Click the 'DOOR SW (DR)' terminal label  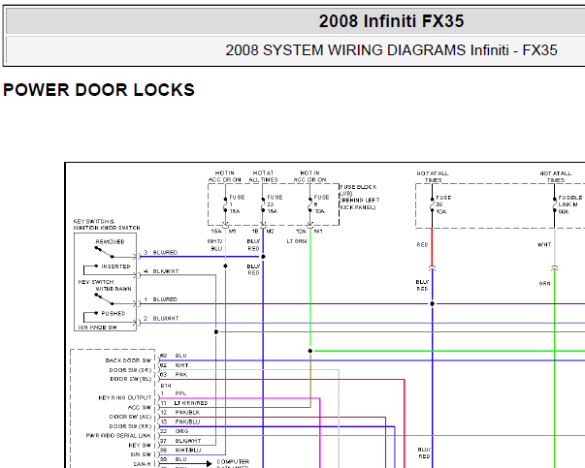(x=130, y=370)
